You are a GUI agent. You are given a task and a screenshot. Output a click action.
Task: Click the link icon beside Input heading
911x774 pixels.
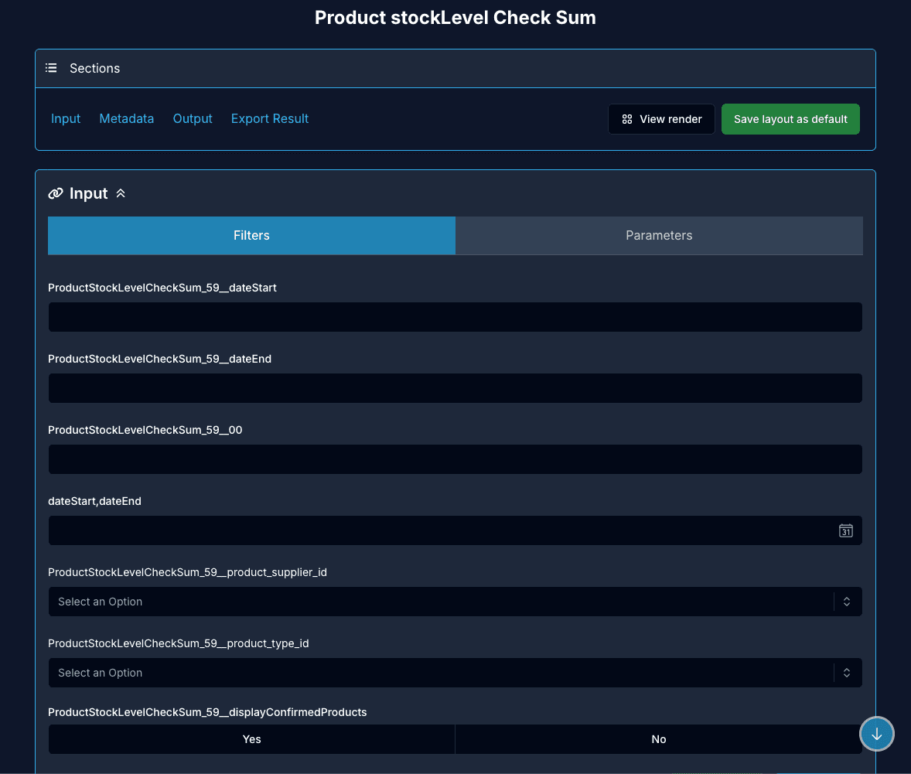(56, 193)
